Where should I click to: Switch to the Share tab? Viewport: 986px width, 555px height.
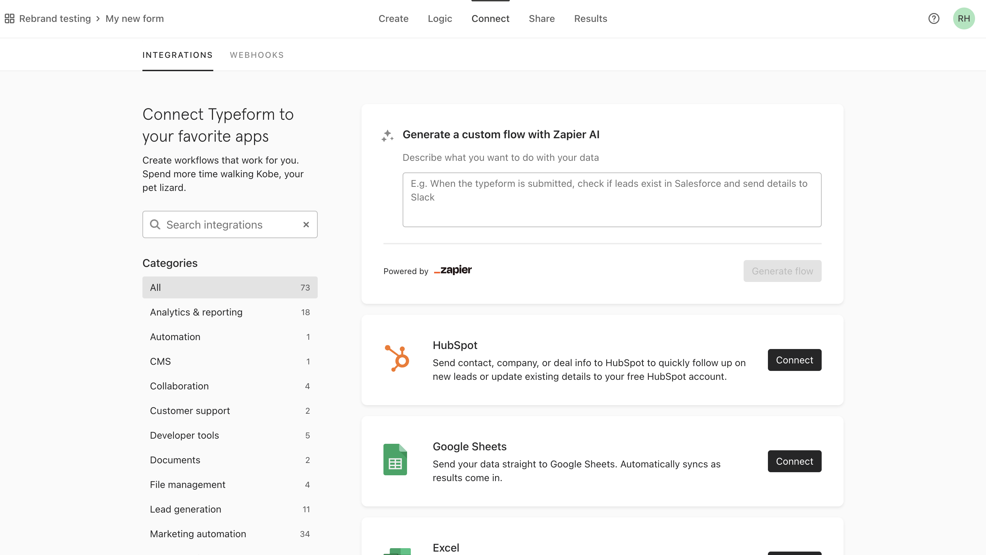point(542,18)
